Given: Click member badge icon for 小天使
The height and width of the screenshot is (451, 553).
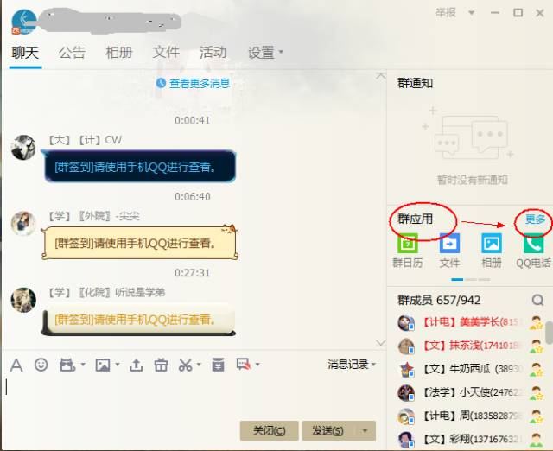Looking at the screenshot, I should (537, 392).
